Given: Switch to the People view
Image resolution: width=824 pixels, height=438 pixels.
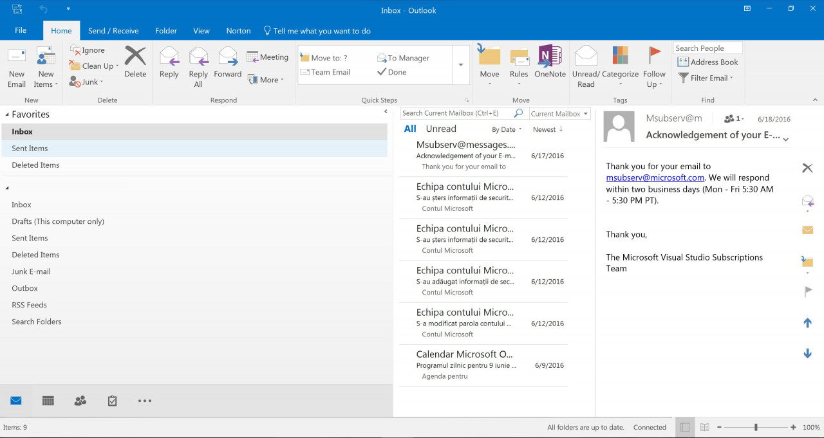Looking at the screenshot, I should (x=80, y=401).
